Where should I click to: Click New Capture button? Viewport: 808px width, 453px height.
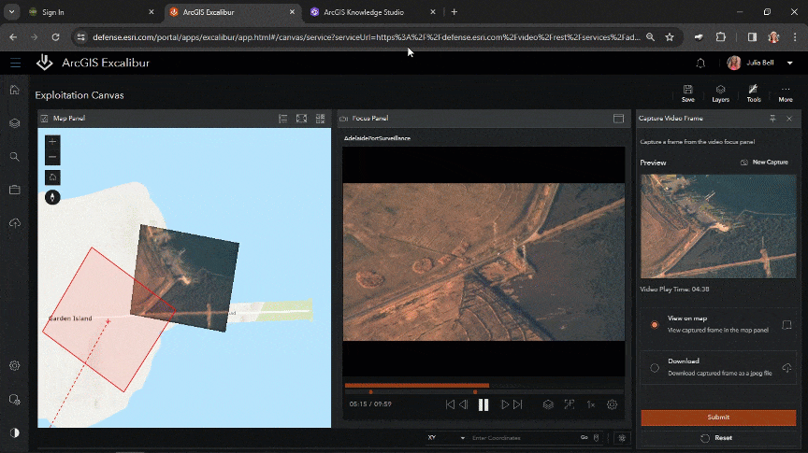[x=764, y=163]
